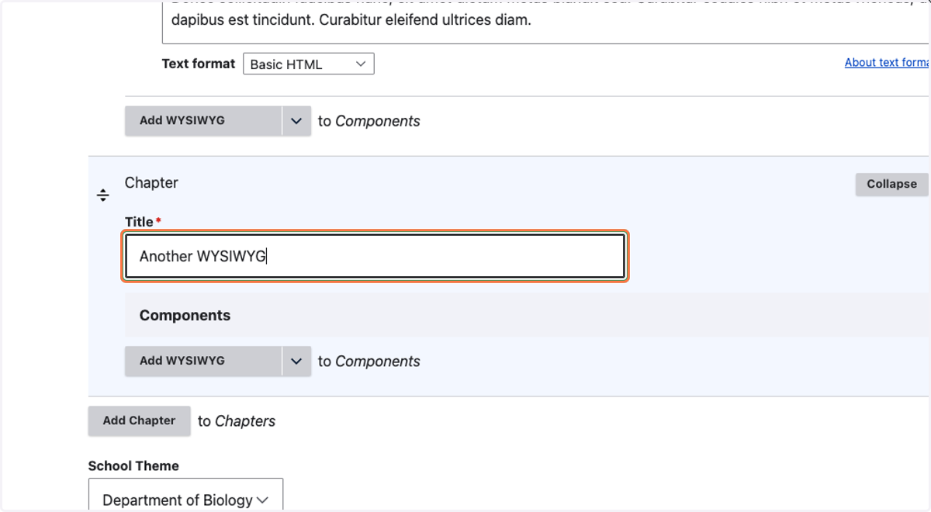Viewport: 931px width, 512px height.
Task: Click the Text format label
Action: tap(199, 64)
